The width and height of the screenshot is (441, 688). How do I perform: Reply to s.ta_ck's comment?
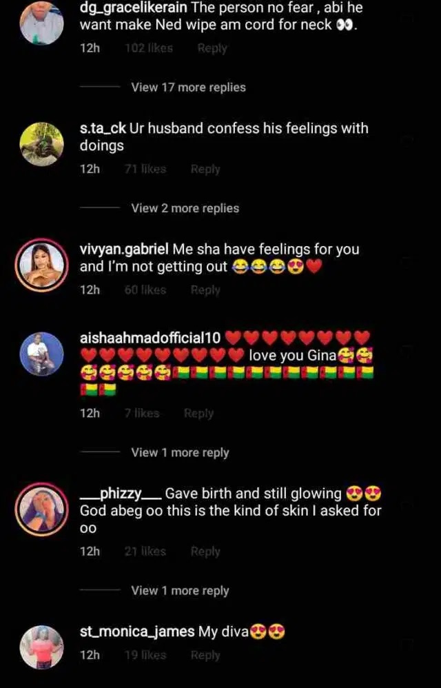(205, 169)
